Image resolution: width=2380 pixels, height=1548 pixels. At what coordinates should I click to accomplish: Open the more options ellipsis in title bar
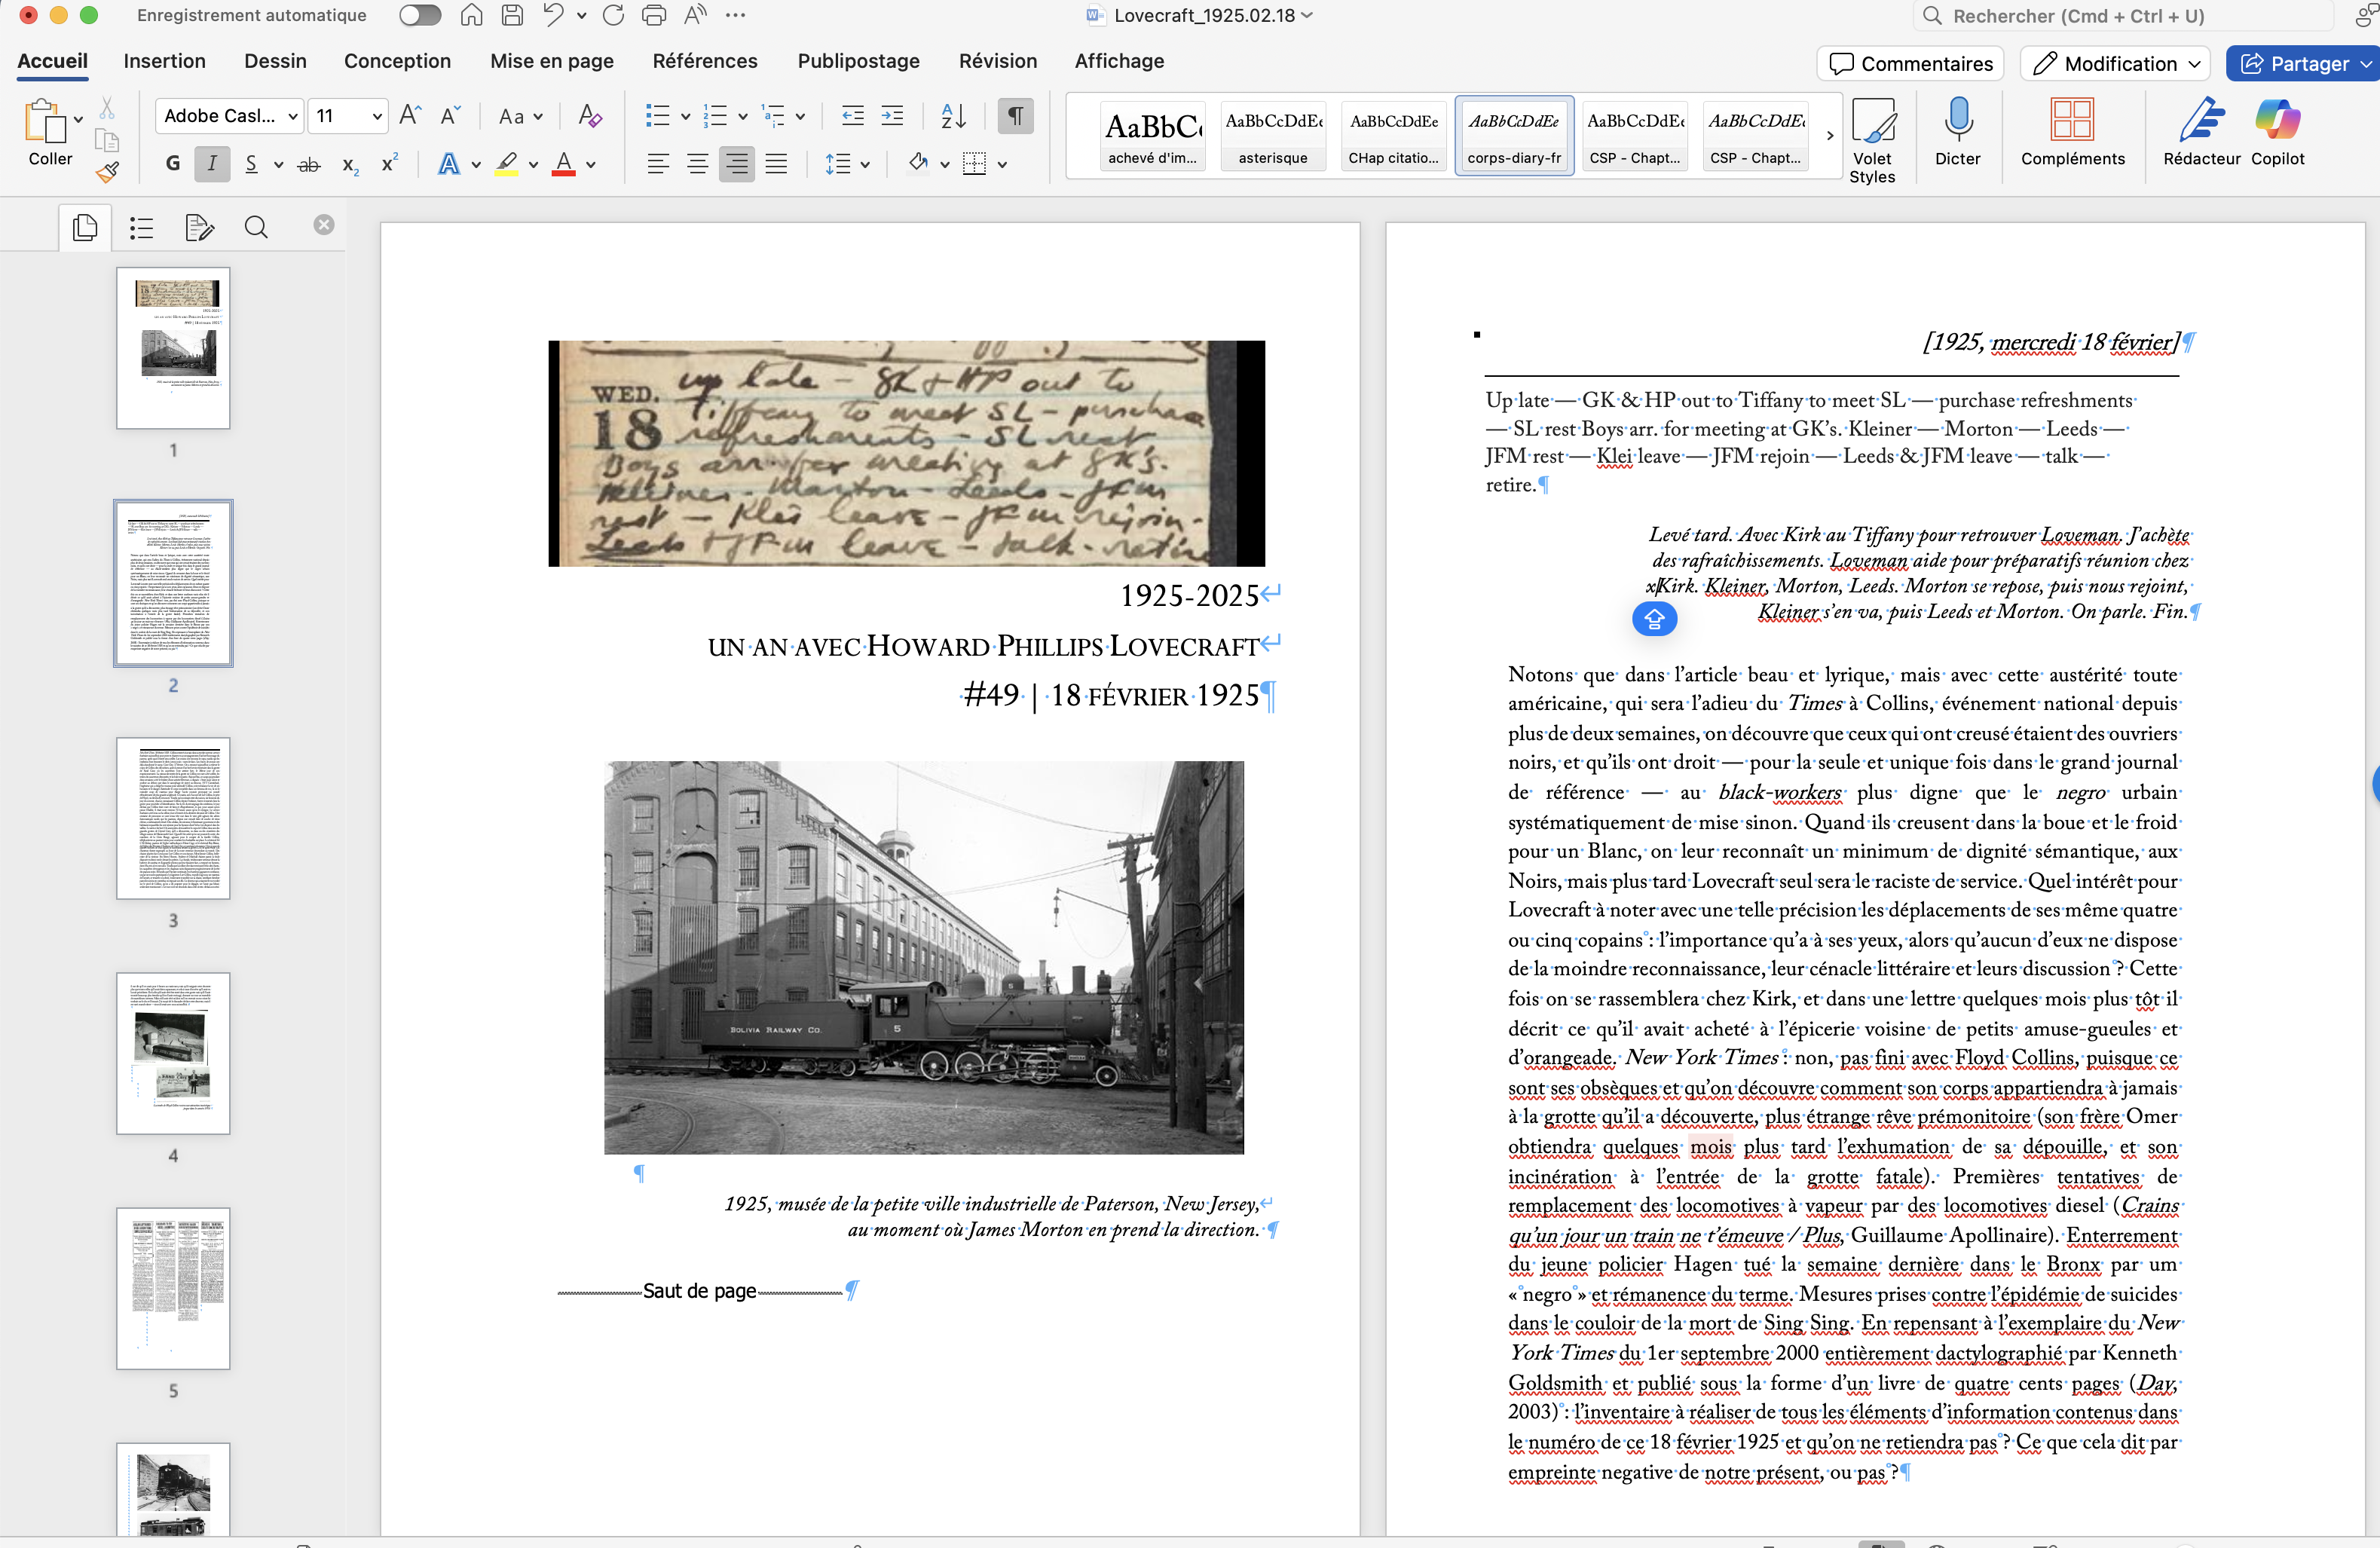(735, 15)
